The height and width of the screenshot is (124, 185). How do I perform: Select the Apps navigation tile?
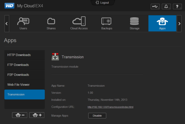(x=162, y=23)
